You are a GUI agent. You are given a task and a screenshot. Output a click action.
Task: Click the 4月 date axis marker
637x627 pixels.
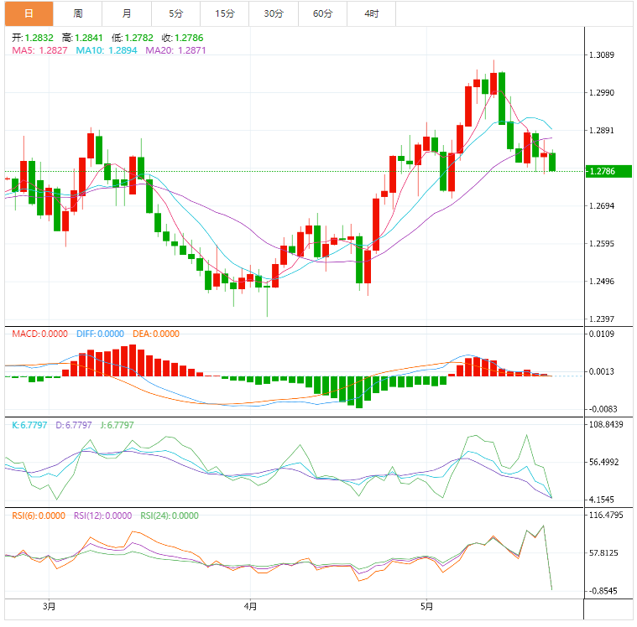pyautogui.click(x=250, y=605)
